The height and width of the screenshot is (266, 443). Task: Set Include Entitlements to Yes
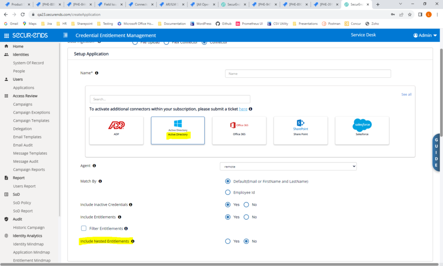pyautogui.click(x=228, y=217)
